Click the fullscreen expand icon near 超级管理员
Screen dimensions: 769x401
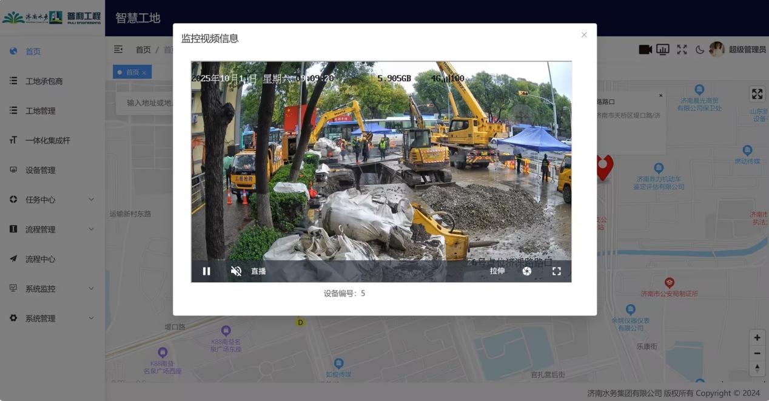pos(681,49)
